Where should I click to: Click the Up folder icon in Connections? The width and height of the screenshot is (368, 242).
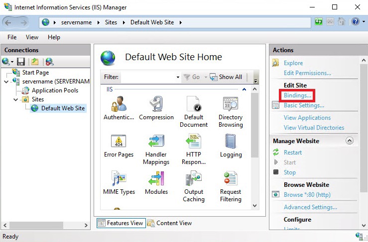(x=35, y=62)
